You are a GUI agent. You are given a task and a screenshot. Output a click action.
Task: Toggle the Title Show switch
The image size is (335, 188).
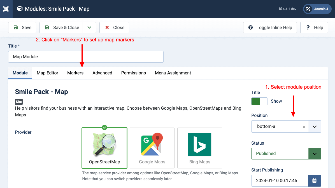tap(259, 101)
